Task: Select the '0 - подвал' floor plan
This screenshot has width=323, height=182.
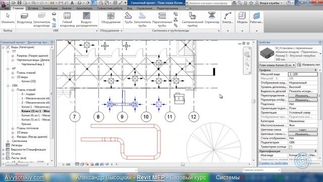Action: tap(28, 94)
